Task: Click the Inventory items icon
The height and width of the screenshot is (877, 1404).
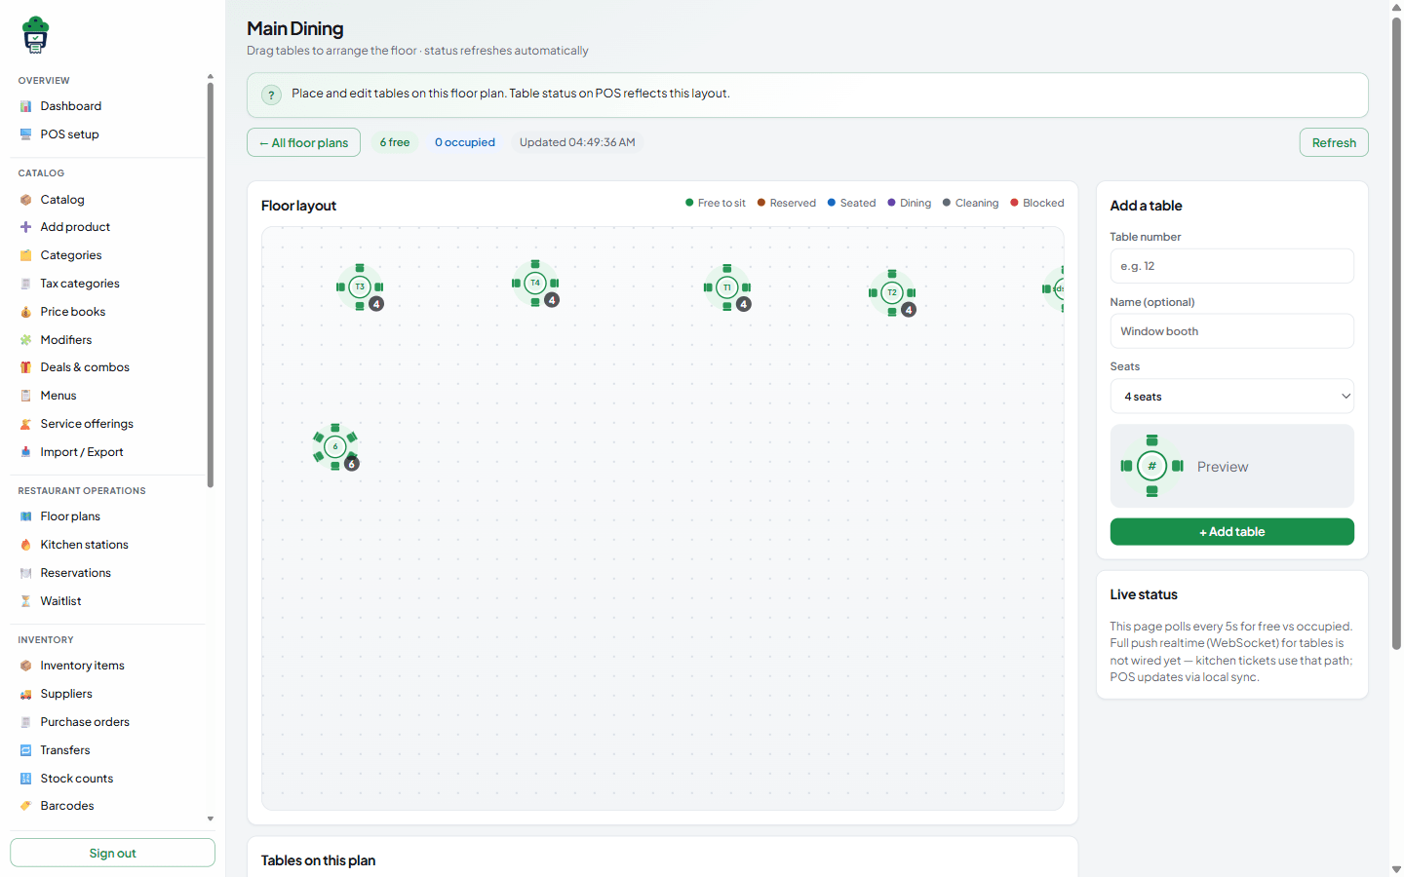Action: click(x=25, y=666)
